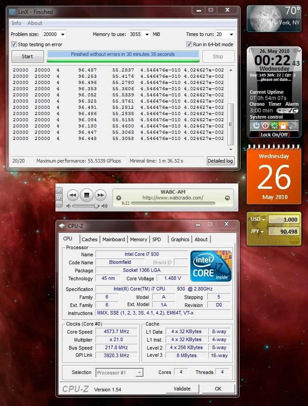This screenshot has width=308, height=406.
Task: Switch to the Mainboard tab in CPU-Z
Action: pyautogui.click(x=114, y=239)
